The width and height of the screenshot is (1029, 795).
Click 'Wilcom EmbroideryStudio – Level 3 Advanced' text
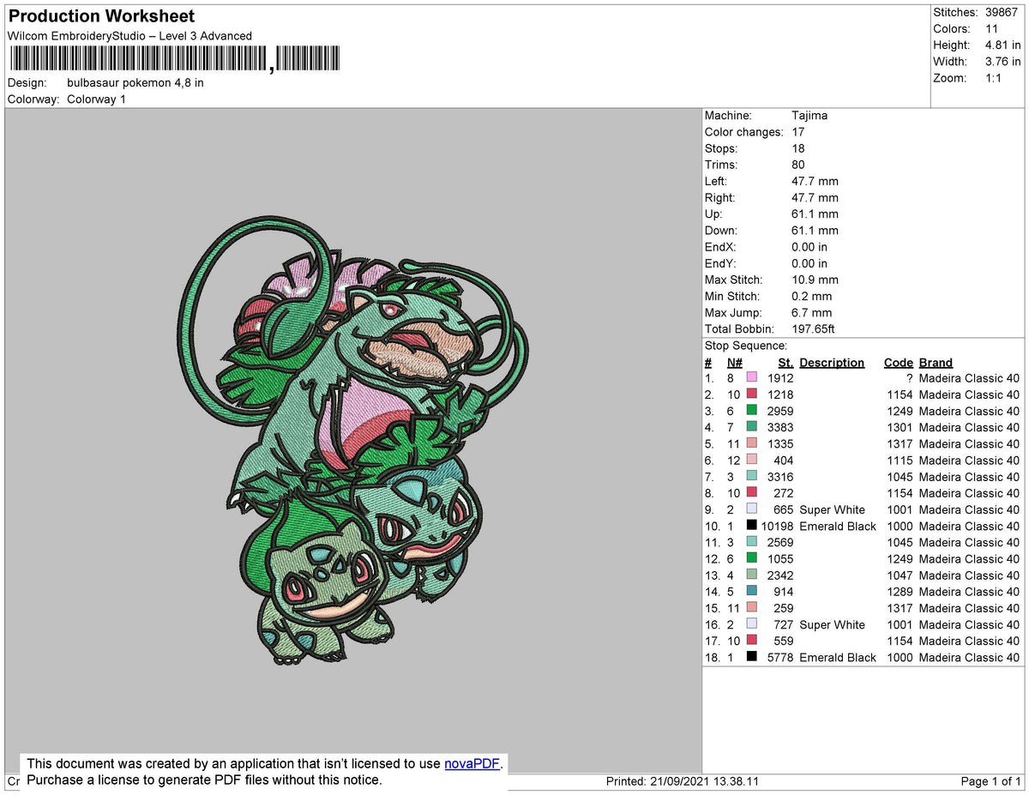point(129,36)
